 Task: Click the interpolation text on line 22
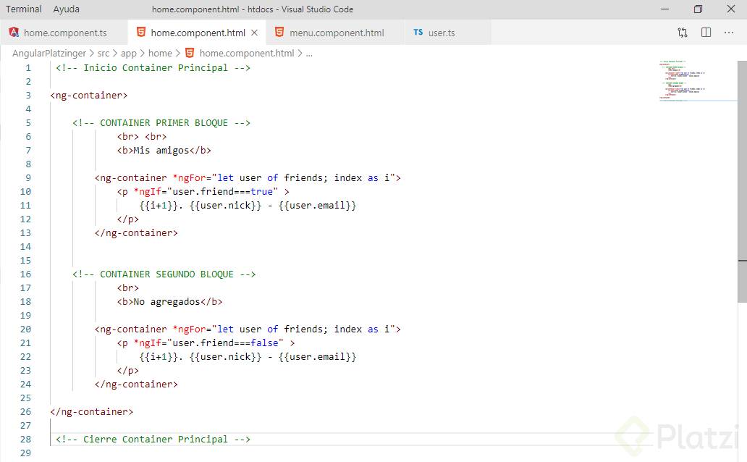coord(248,356)
